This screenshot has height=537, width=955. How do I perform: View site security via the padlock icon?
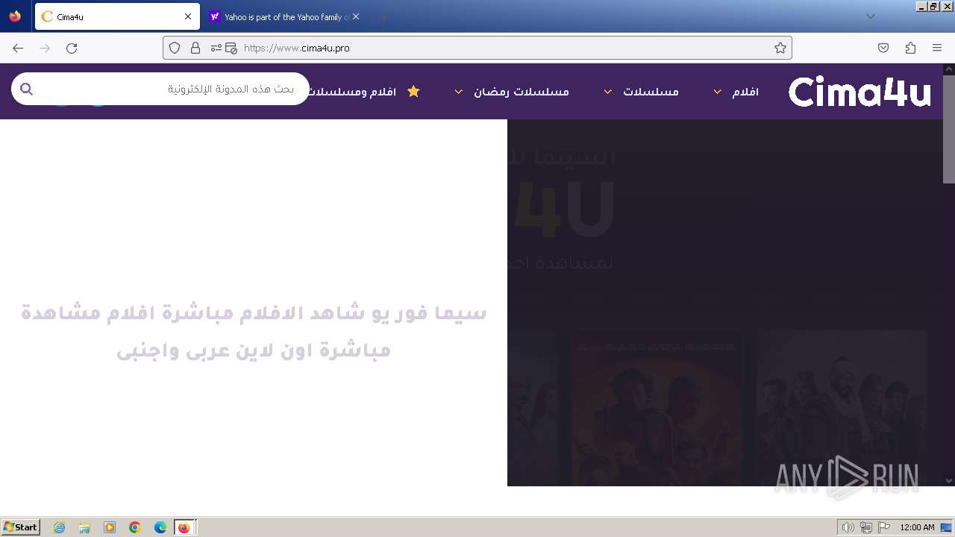(195, 48)
